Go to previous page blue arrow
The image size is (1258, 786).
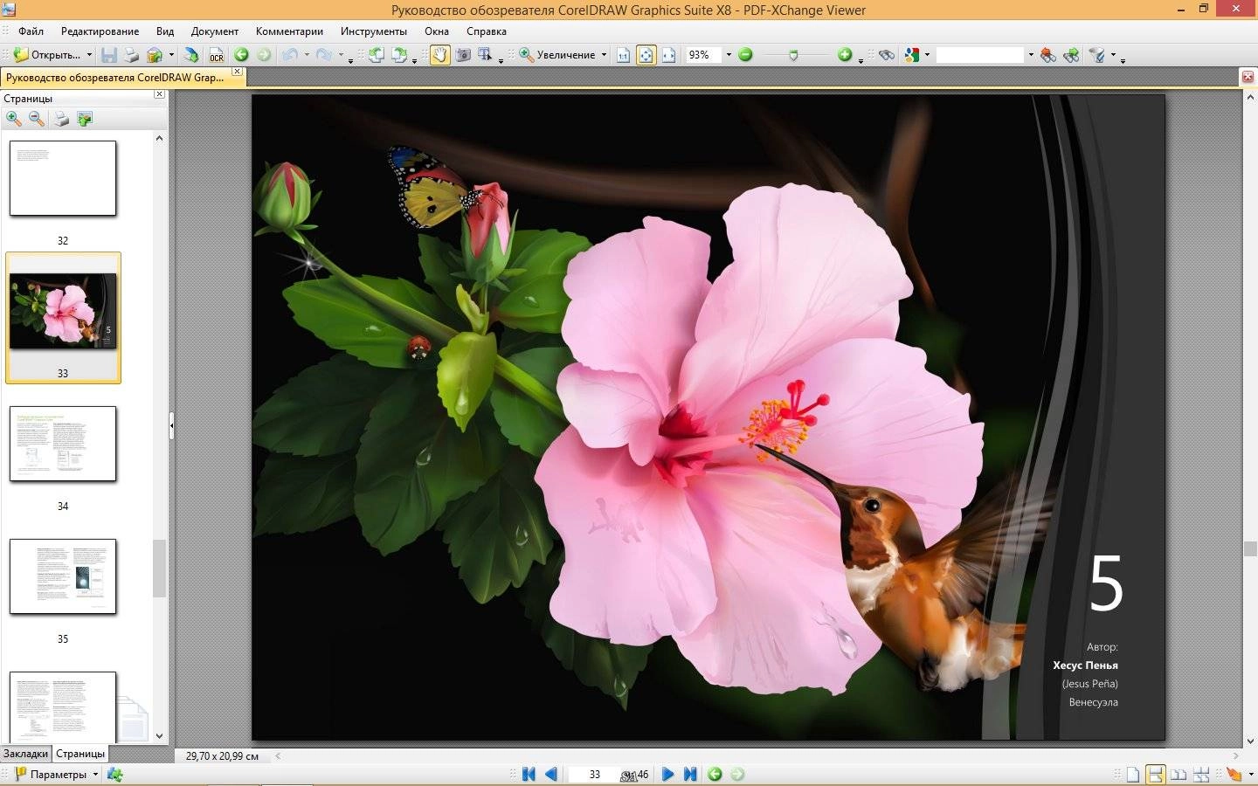551,775
